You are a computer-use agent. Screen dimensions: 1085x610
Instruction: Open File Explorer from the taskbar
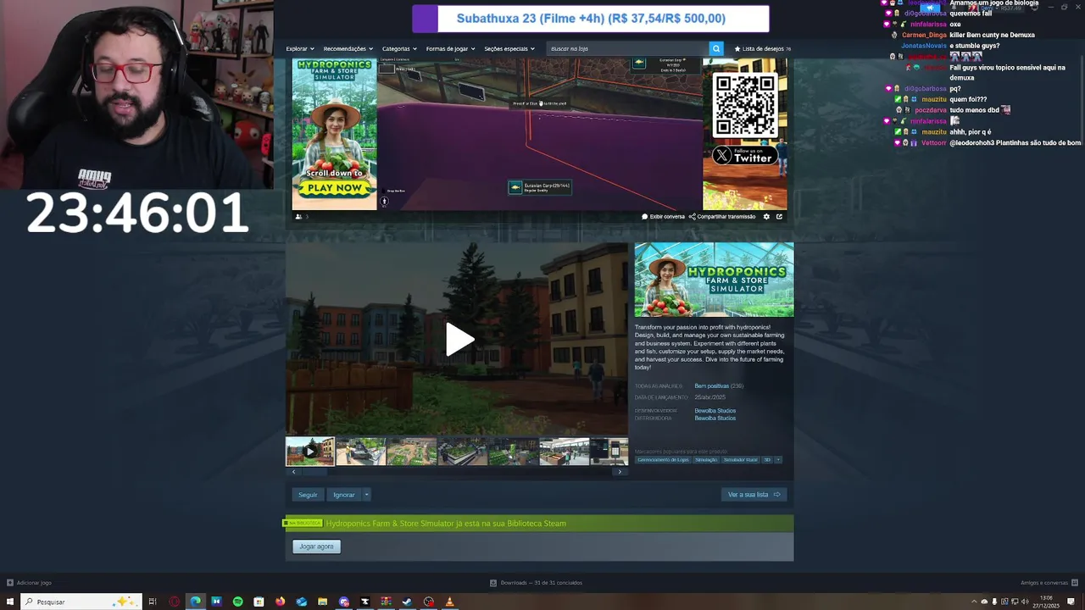click(323, 602)
